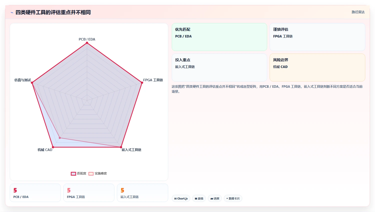Click the 匹配度 legend color box
The width and height of the screenshot is (375, 212).
73,173
